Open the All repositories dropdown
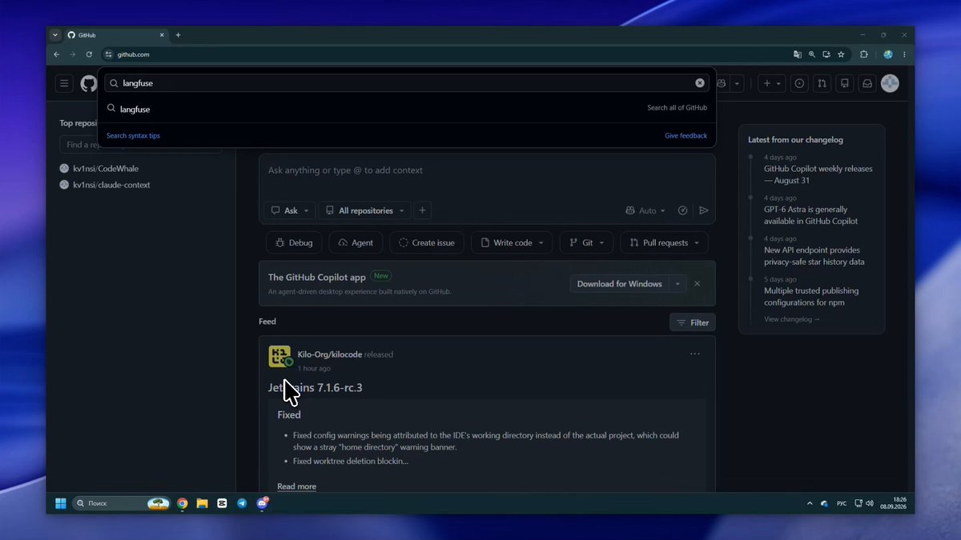 364,210
